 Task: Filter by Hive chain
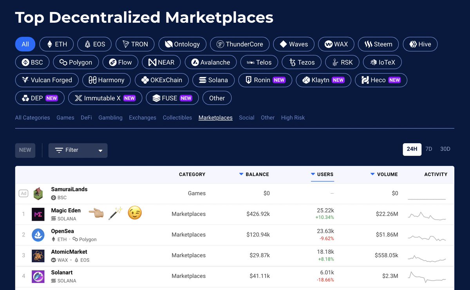click(420, 44)
